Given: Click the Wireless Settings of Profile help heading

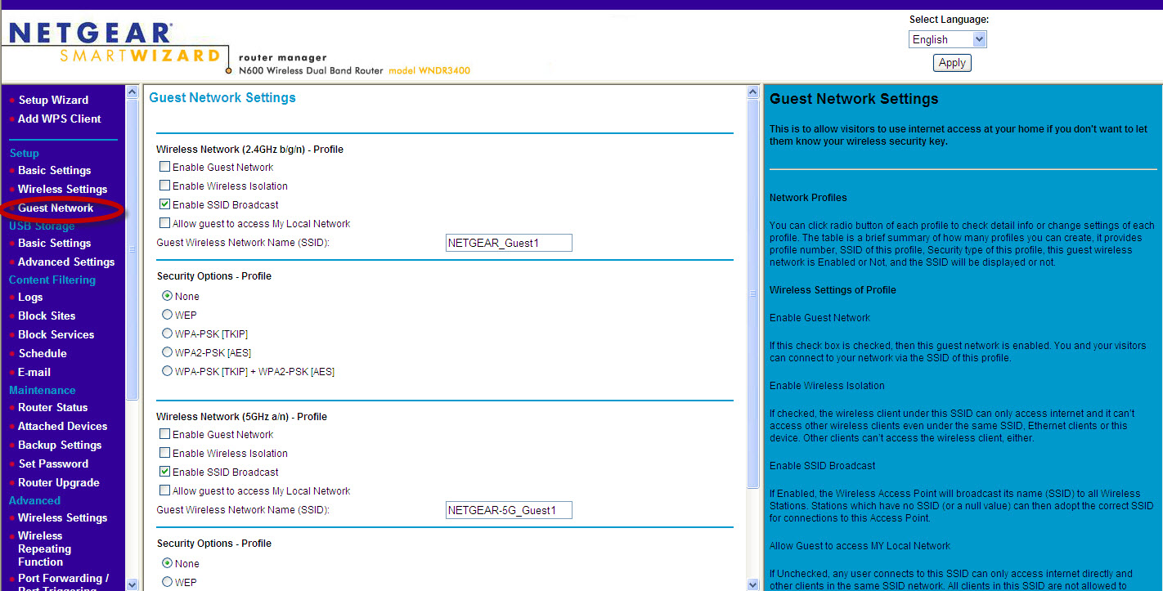Looking at the screenshot, I should [x=833, y=290].
